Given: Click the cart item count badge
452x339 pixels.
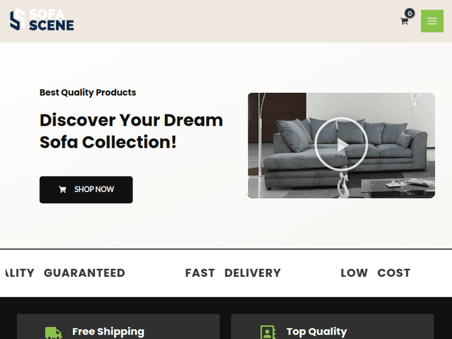Looking at the screenshot, I should [410, 13].
